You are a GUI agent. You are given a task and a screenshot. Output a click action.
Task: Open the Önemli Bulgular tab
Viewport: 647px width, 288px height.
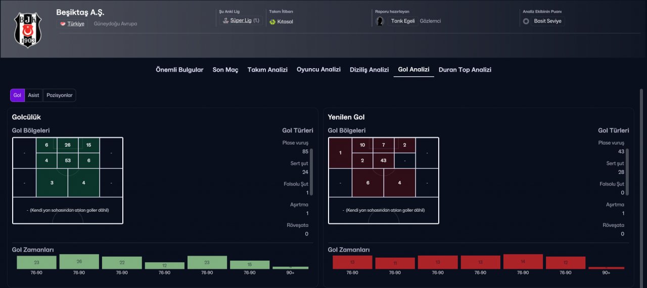pos(179,70)
